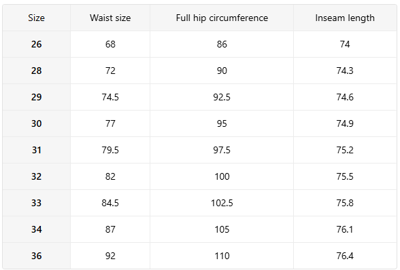Select the hip circumference 102.5 cell
This screenshot has width=400, height=270.
222,203
